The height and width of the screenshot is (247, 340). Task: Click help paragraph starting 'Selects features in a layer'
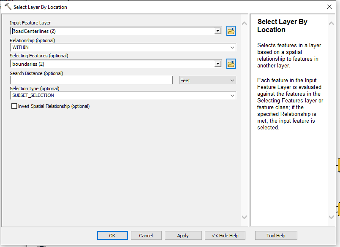[289, 55]
